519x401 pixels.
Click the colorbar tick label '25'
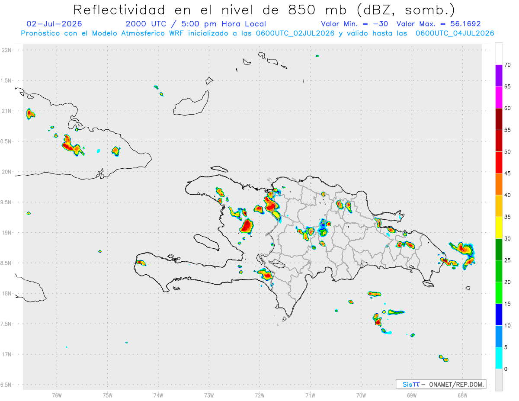tap(508, 260)
